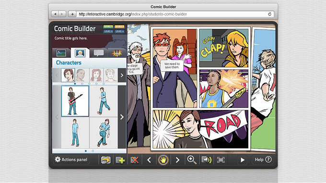
Task: Select the braided-hair character face
Action: tap(82, 75)
